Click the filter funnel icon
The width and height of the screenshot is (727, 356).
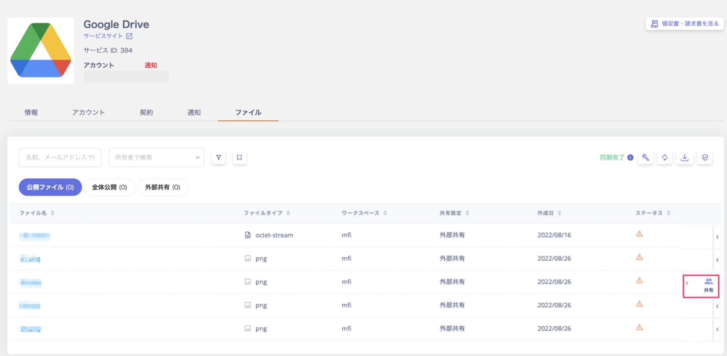click(x=219, y=158)
